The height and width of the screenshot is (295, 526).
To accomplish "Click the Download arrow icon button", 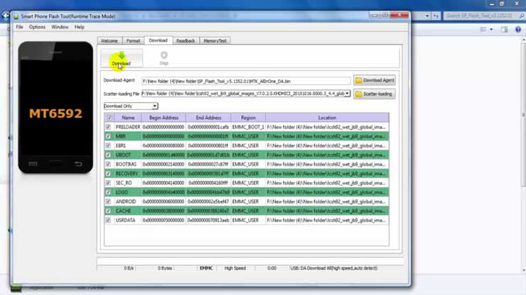I will 122,58.
